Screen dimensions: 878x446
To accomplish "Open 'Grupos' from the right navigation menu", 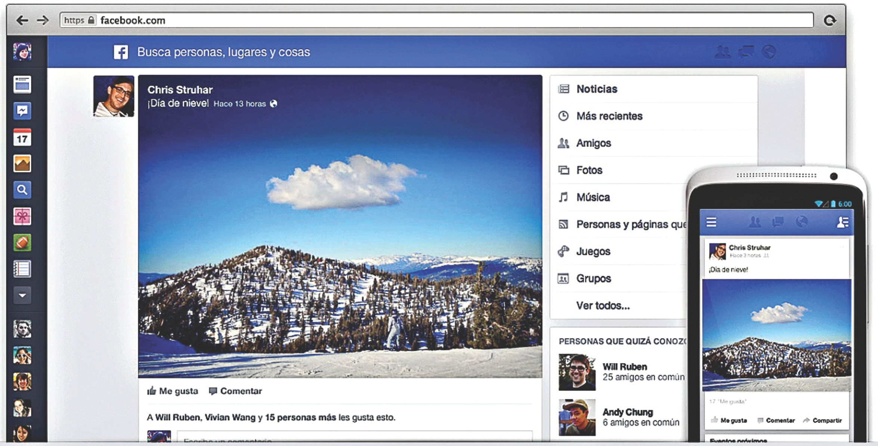I will (x=594, y=278).
